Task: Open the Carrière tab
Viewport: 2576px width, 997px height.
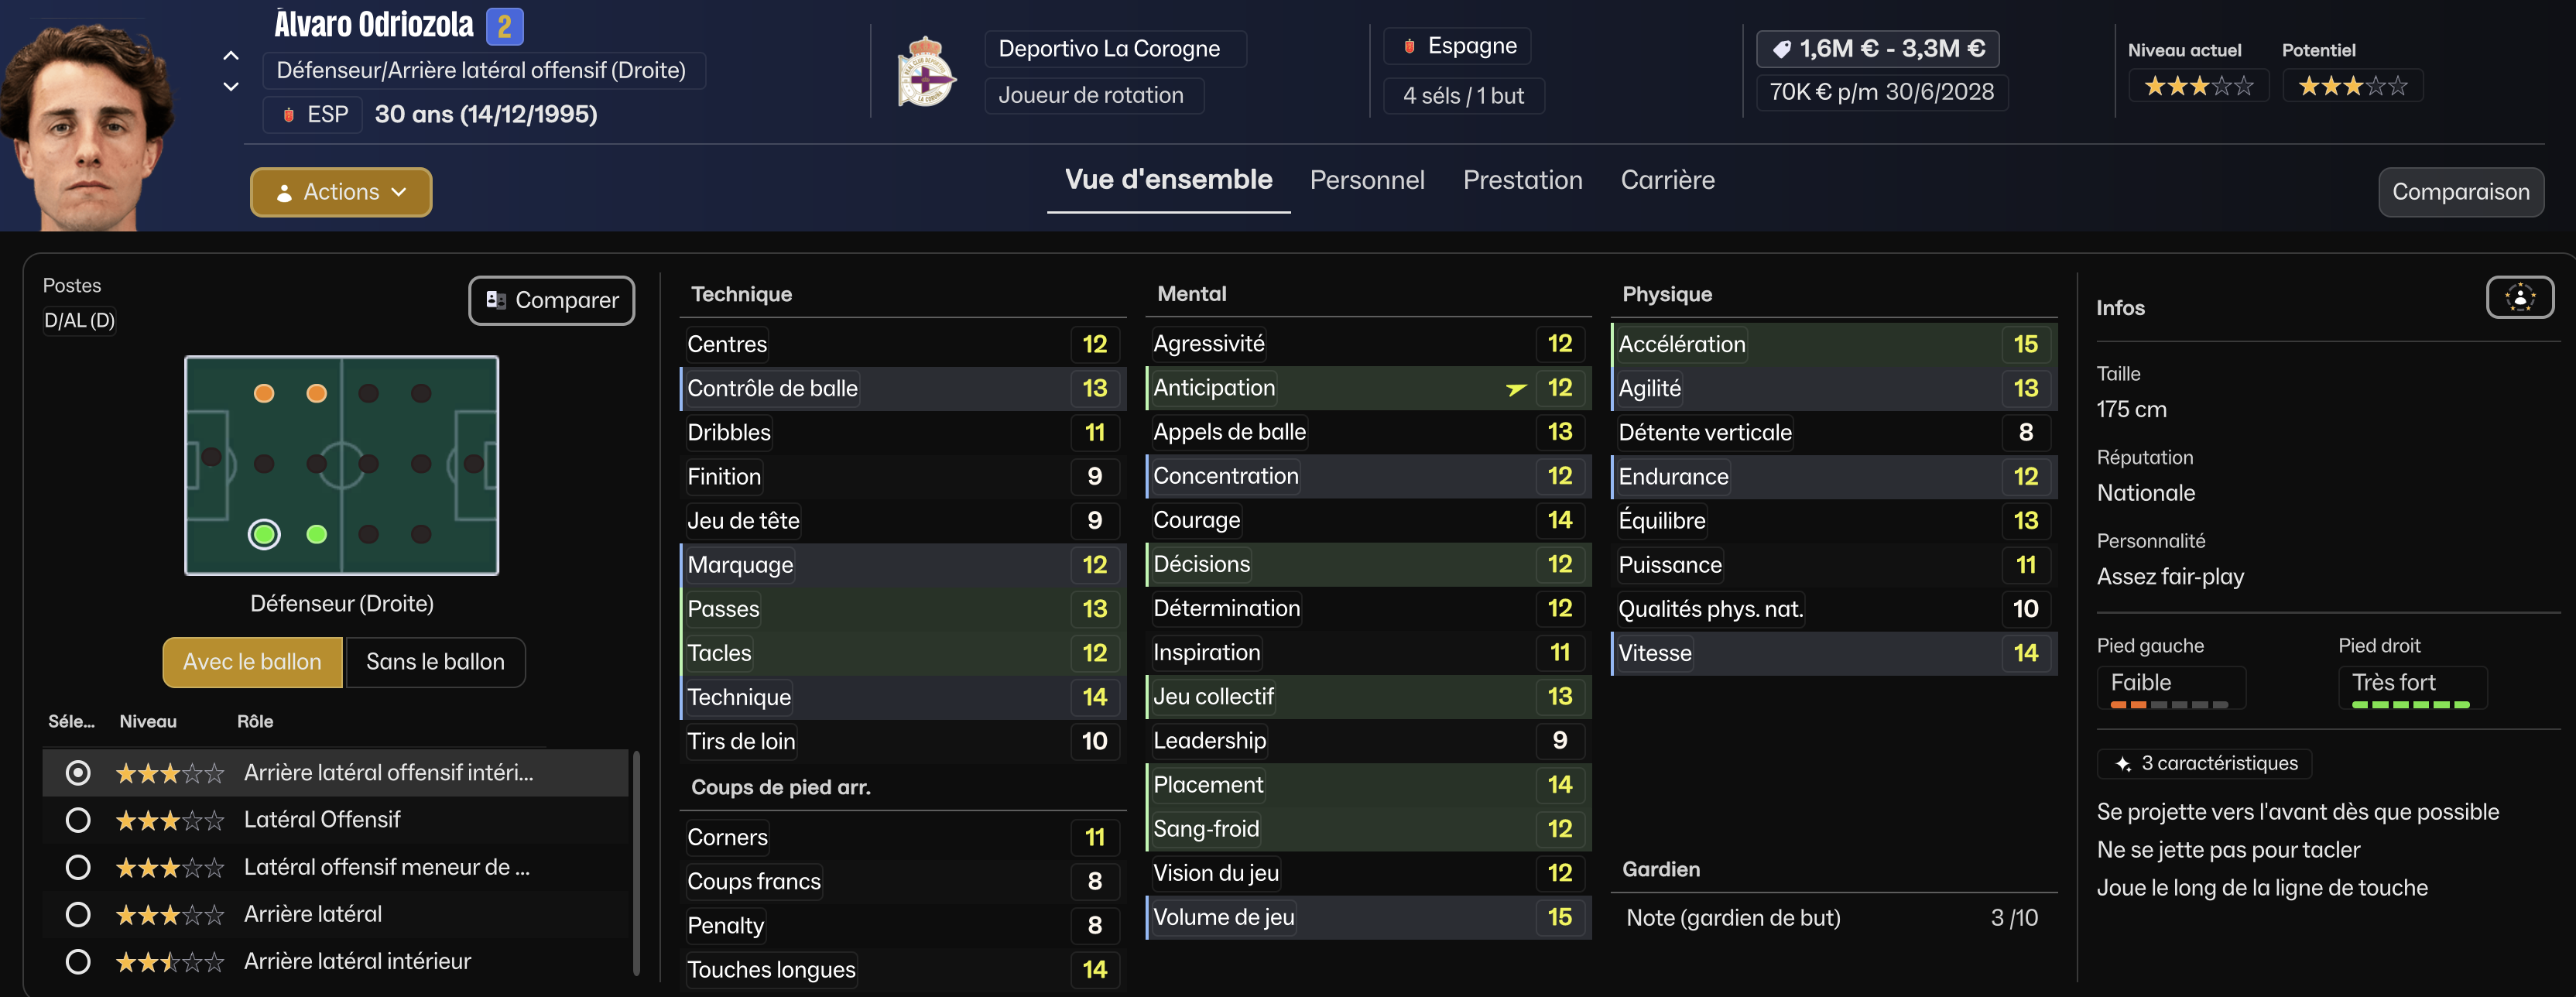Action: coord(1667,180)
